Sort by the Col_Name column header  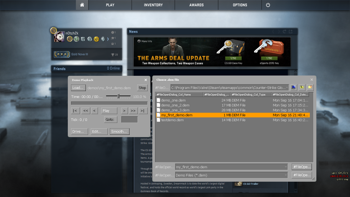(x=179, y=95)
